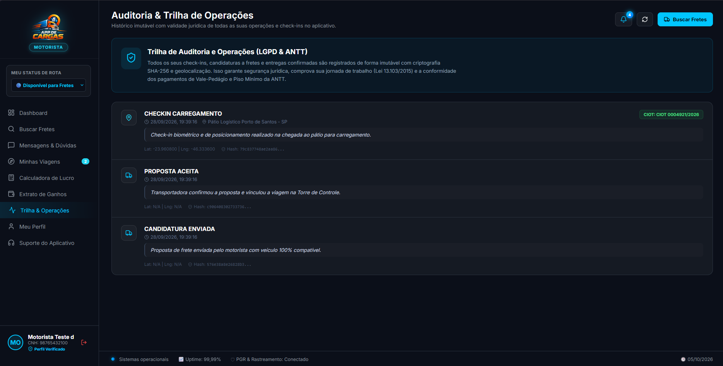Open Extrato de Ganhos

click(x=50, y=194)
